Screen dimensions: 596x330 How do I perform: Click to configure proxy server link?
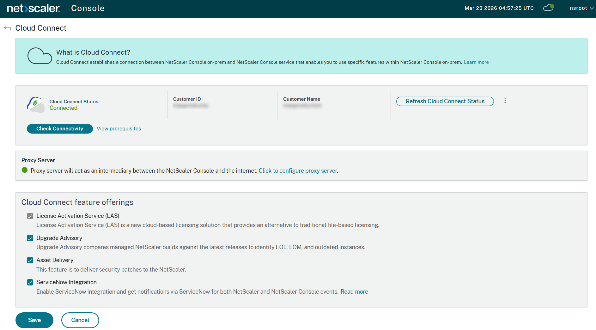pos(298,171)
